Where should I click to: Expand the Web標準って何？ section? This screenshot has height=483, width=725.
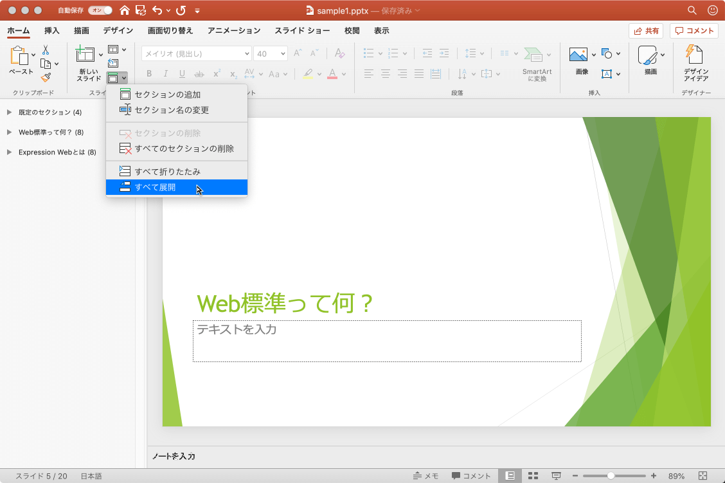(x=9, y=132)
